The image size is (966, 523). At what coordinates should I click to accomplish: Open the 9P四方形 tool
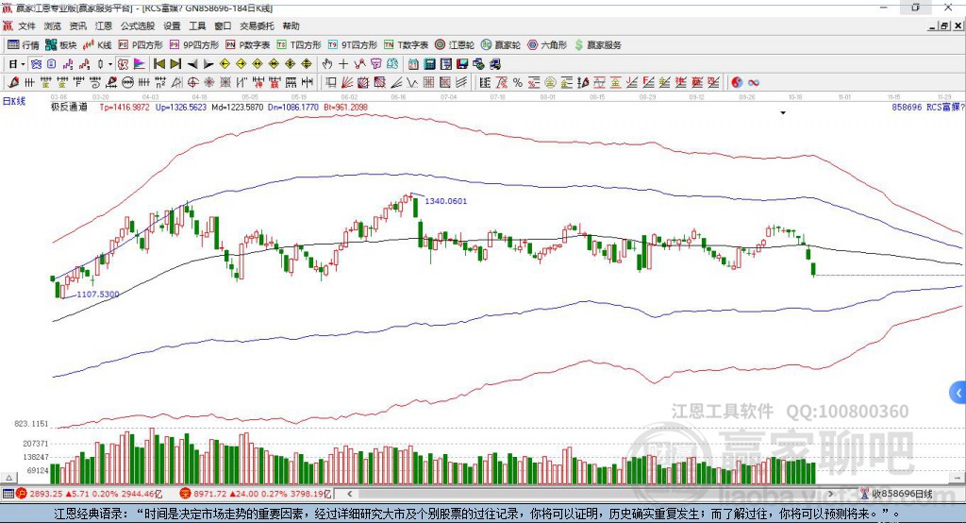coord(194,45)
